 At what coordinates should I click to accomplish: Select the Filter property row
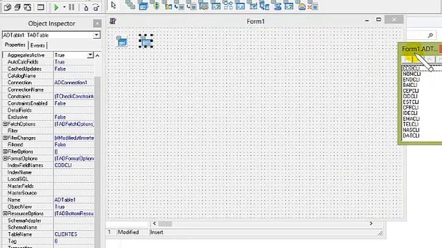48,131
